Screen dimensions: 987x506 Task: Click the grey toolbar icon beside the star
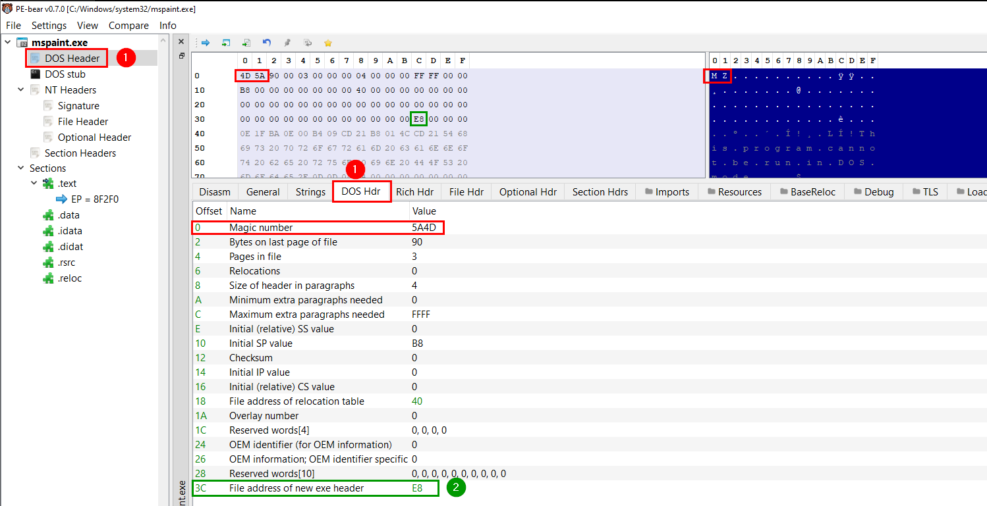(x=308, y=43)
